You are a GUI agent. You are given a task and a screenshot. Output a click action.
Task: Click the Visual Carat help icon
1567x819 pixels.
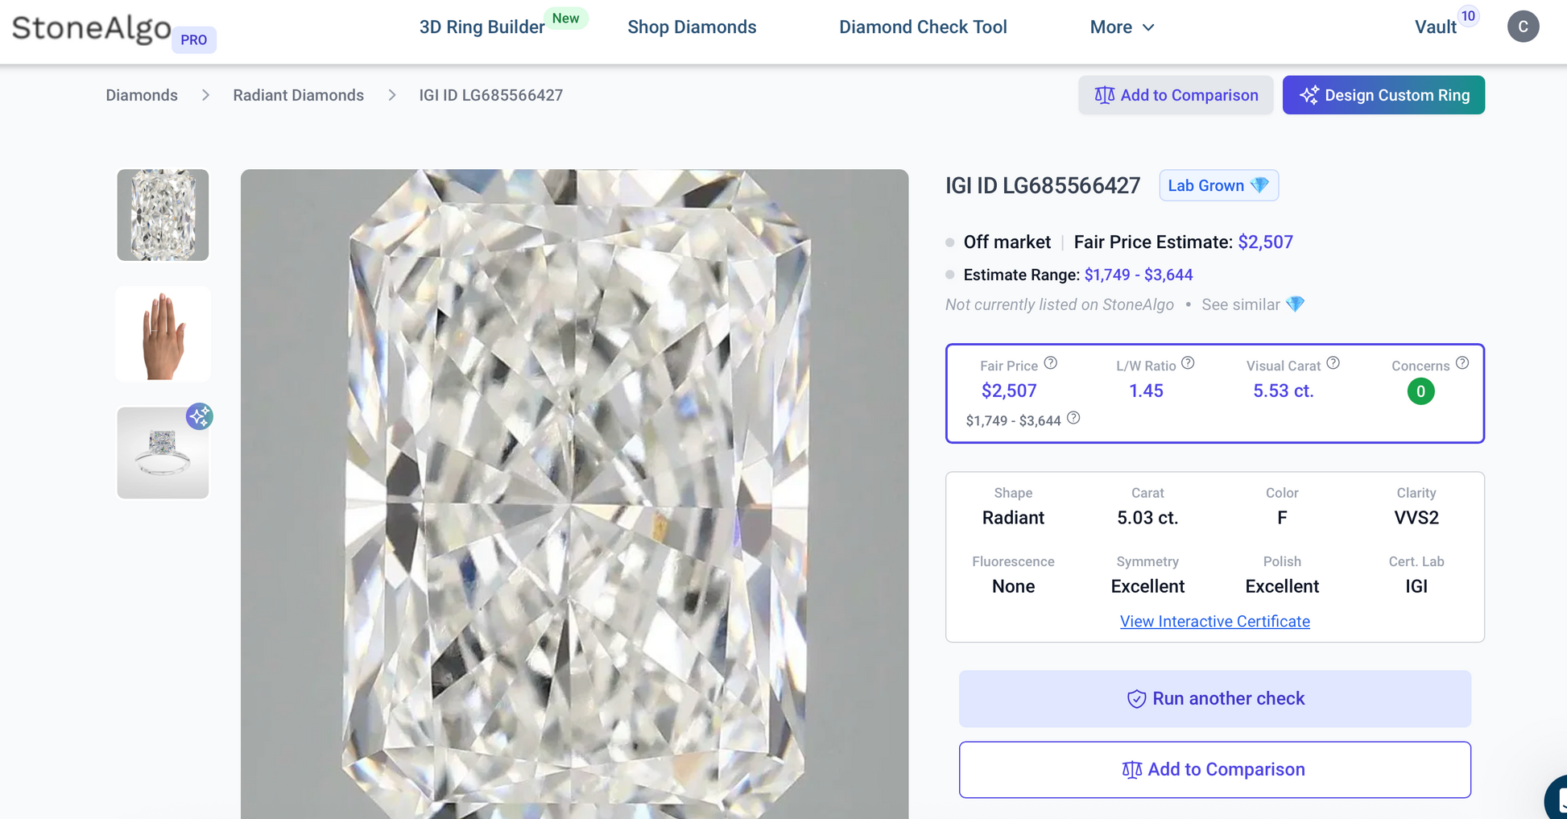pyautogui.click(x=1333, y=363)
